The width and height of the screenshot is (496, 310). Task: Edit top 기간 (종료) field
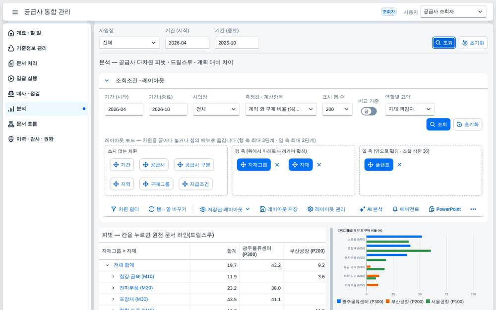(x=237, y=43)
